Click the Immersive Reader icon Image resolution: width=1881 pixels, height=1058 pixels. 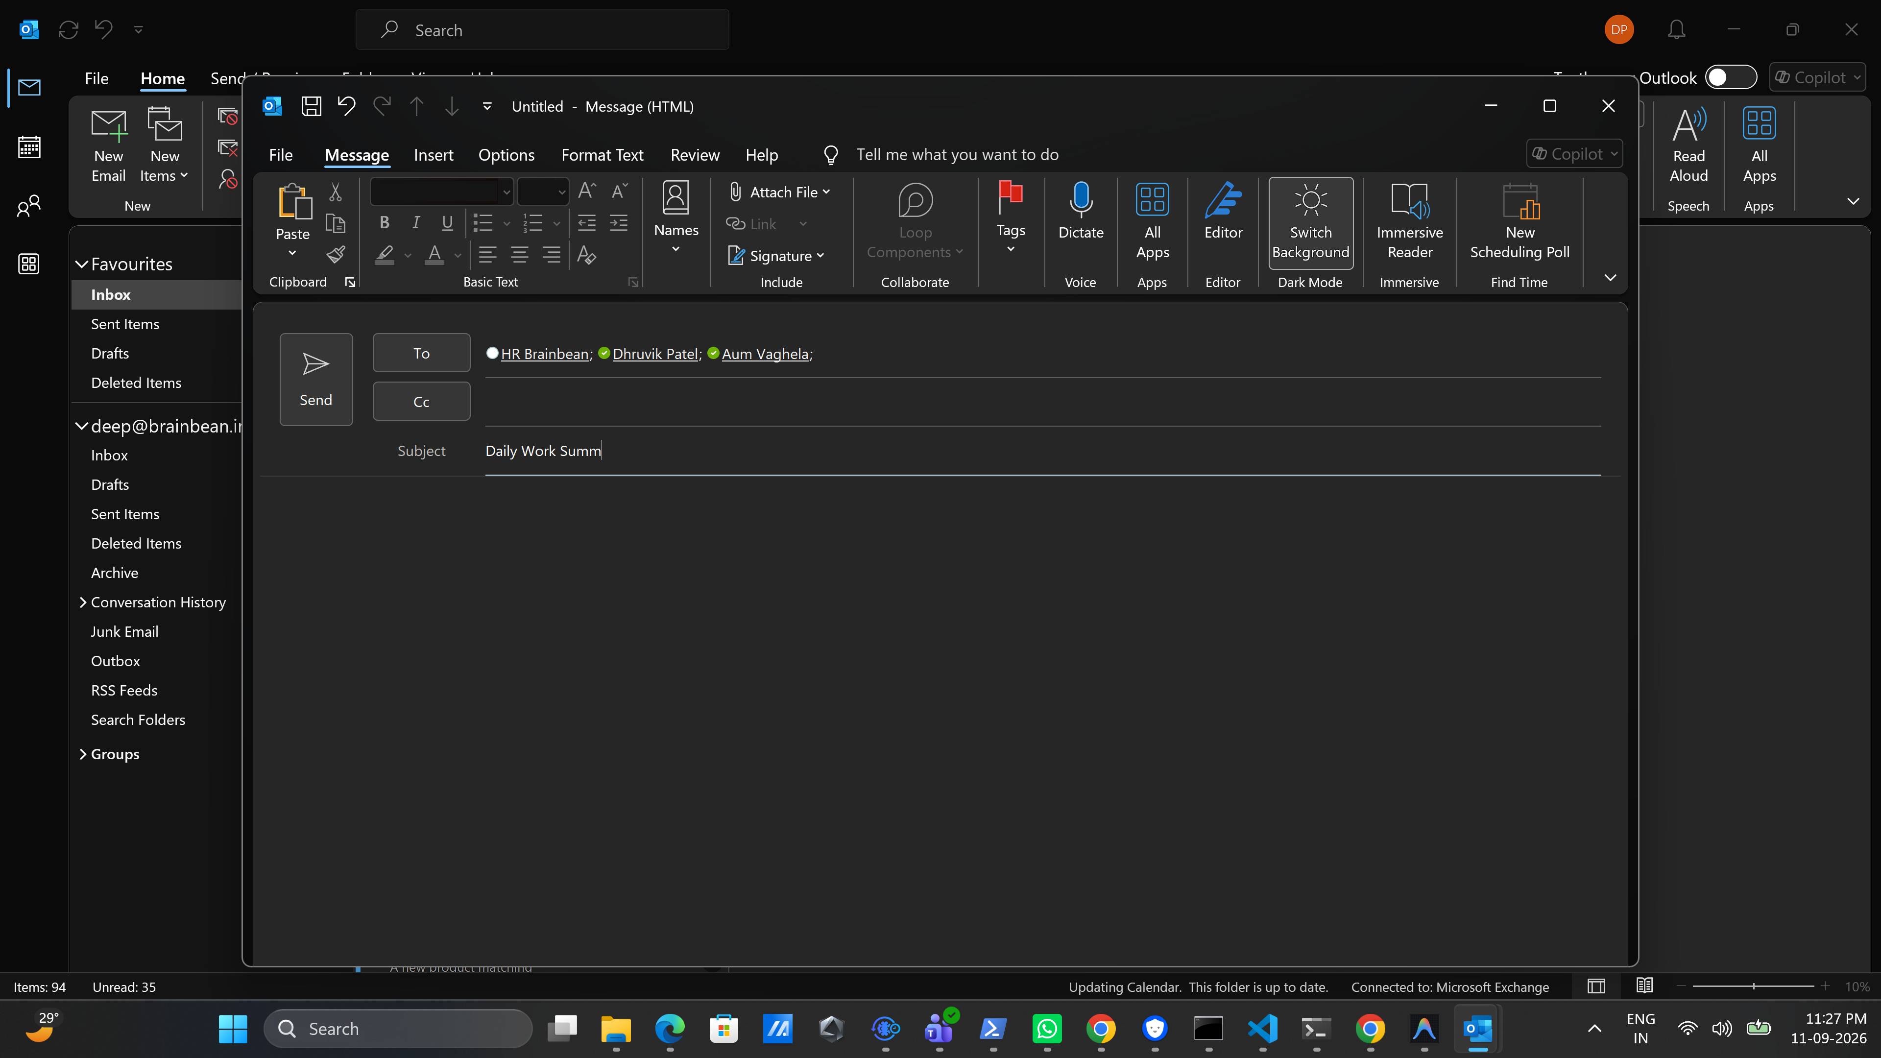pos(1409,200)
